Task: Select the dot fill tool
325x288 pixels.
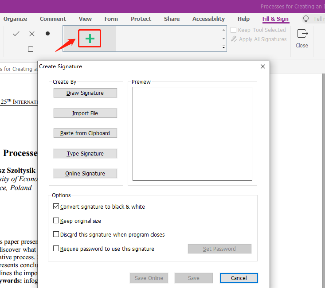Action: pos(47,34)
